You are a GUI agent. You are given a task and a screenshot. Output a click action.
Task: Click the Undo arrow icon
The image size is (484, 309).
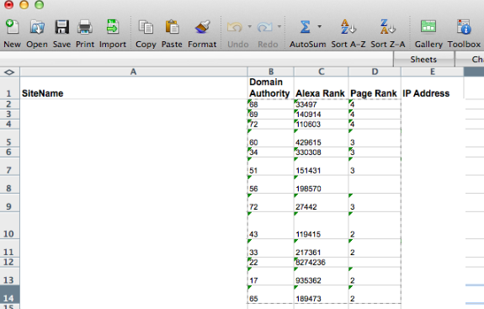coord(235,27)
